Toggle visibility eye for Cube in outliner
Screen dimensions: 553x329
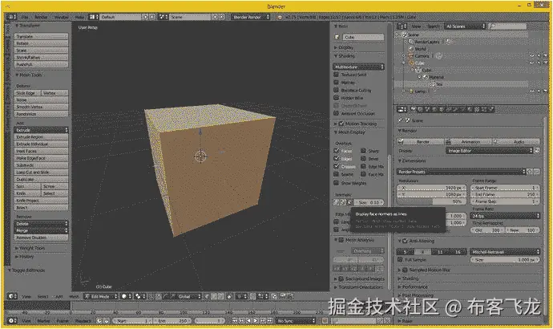(x=531, y=63)
